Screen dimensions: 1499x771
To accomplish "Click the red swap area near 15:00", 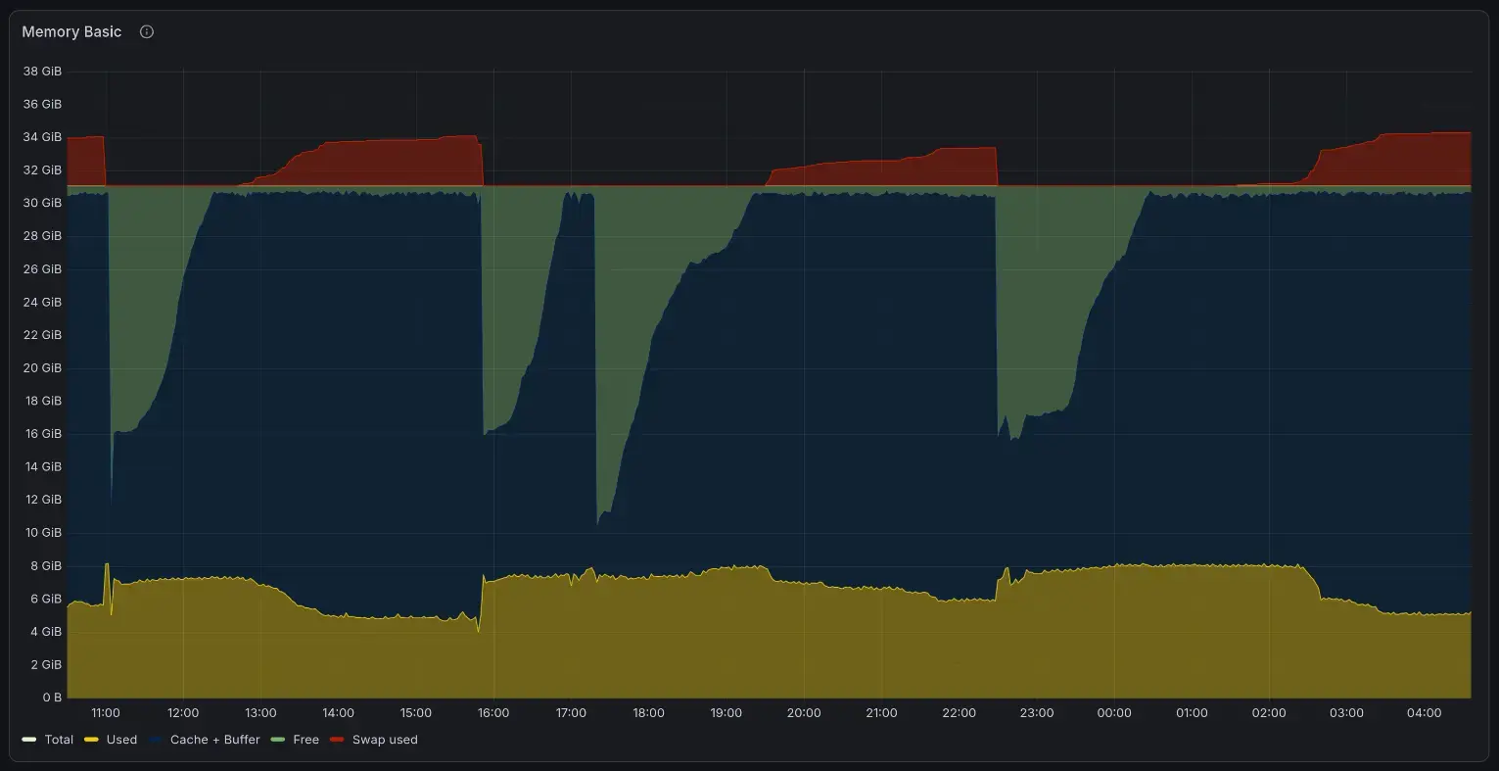I will [x=416, y=163].
